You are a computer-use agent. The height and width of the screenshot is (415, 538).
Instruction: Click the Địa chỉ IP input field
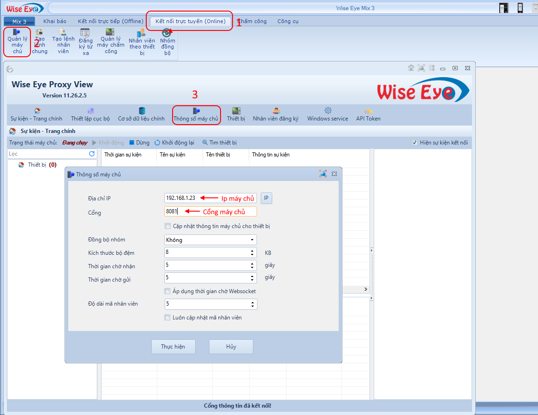(210, 198)
